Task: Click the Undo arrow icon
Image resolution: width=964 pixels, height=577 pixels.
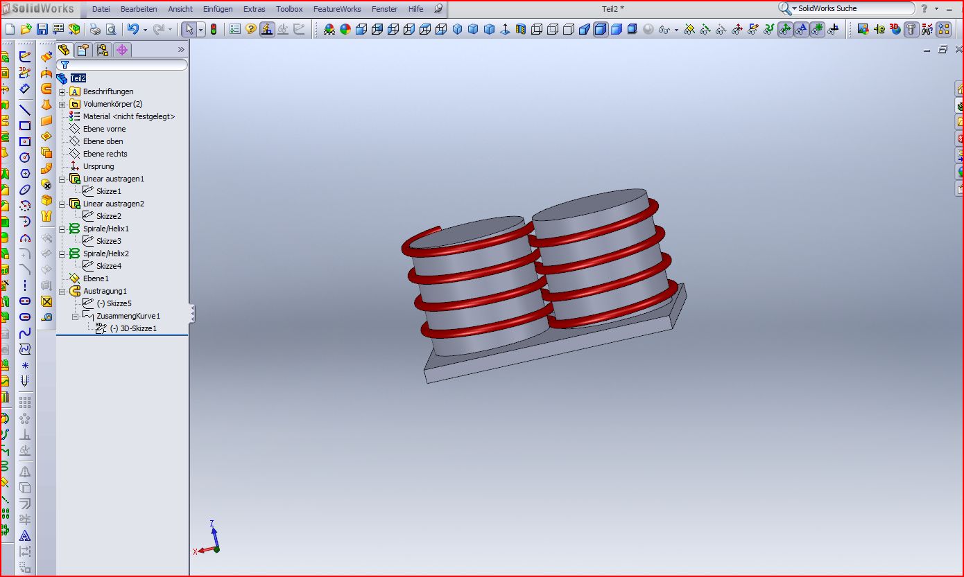Action: coord(132,29)
